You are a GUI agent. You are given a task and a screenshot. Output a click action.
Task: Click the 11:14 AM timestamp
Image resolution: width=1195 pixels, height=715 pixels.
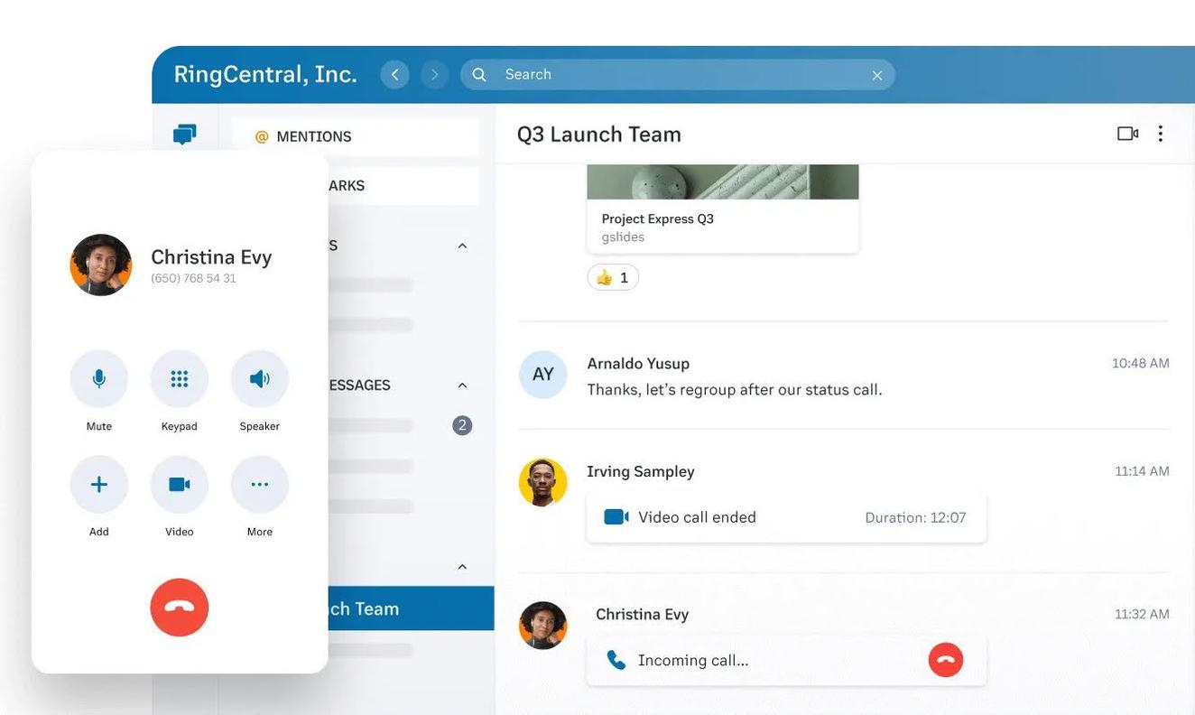(1142, 470)
